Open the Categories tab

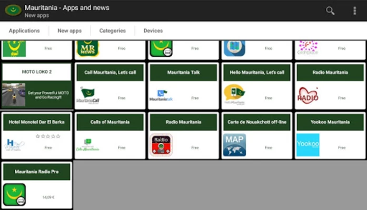click(113, 31)
